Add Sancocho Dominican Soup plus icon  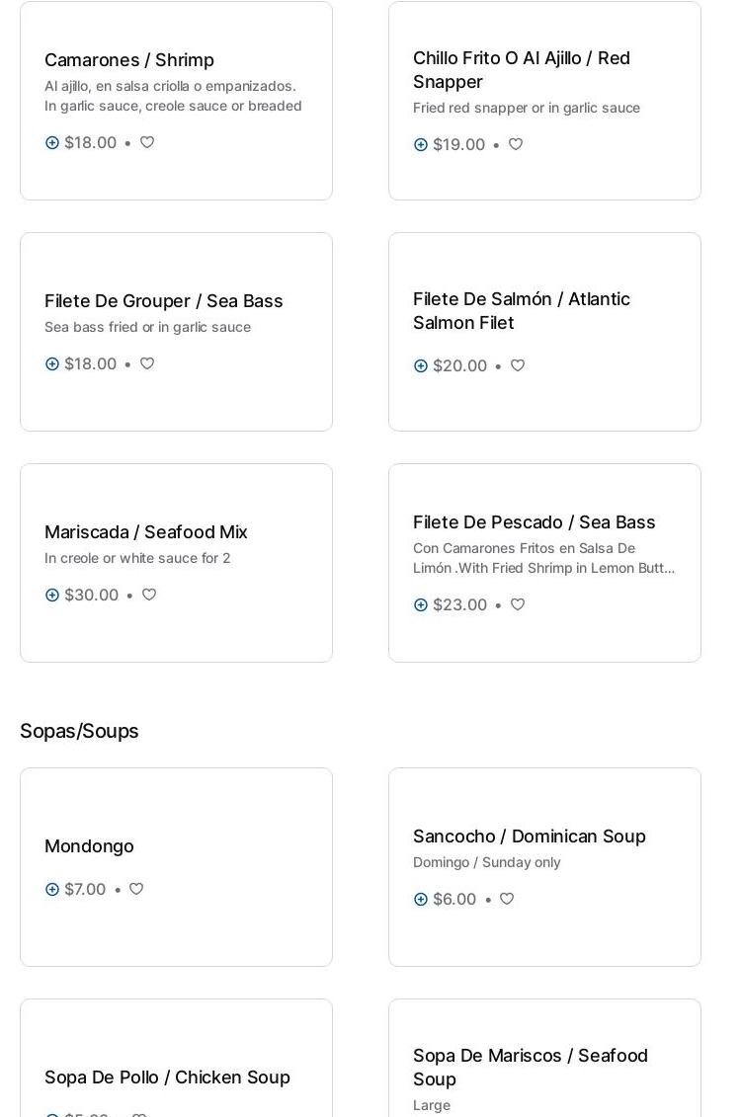coord(421,900)
